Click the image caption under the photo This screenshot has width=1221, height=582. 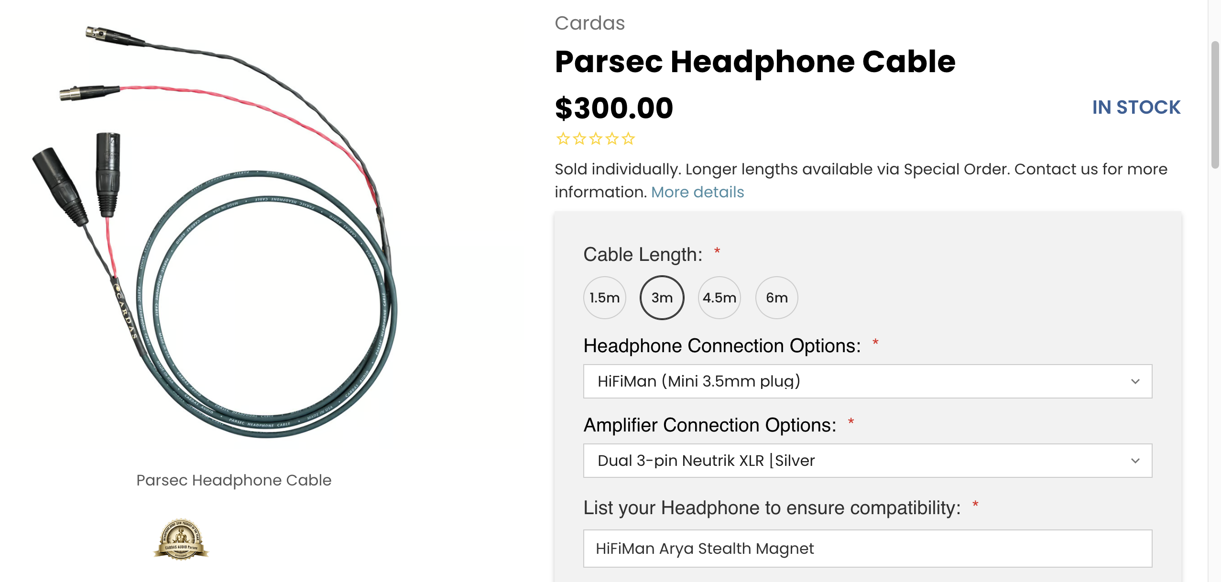(234, 480)
